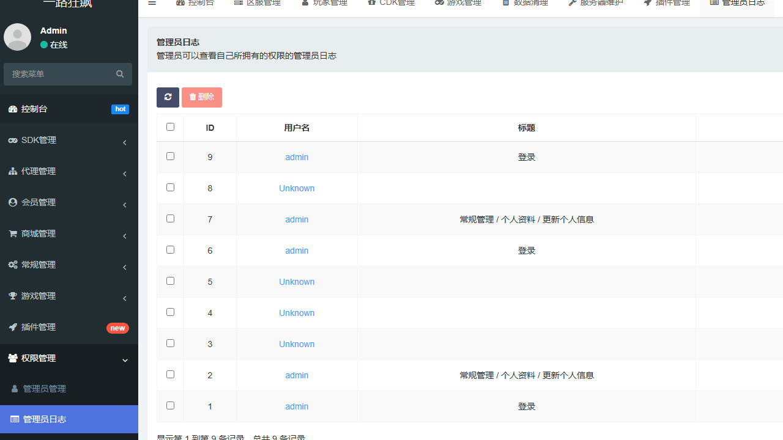The image size is (783, 440).
Task: Click the 登录 title in row 1
Action: tap(527, 406)
